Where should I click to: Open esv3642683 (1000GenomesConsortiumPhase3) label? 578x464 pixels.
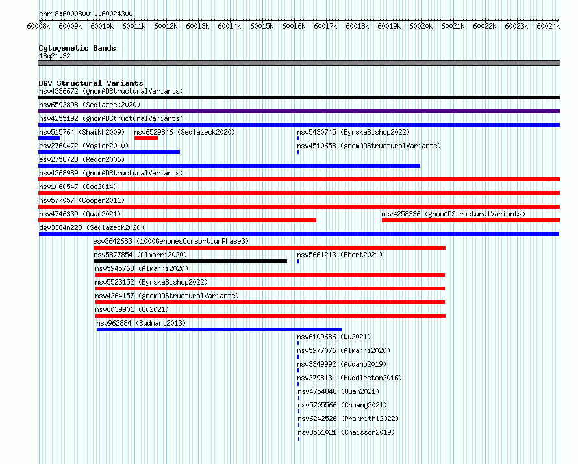click(x=171, y=241)
